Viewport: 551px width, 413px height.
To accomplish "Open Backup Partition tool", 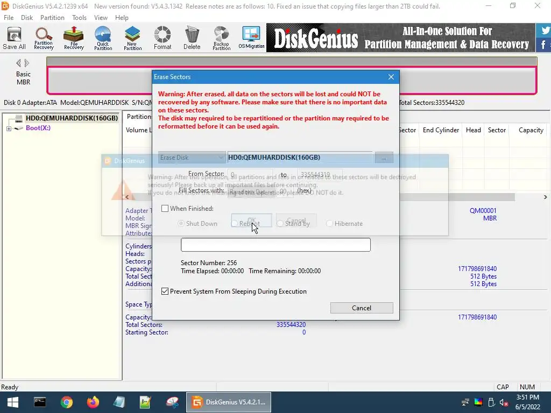I will (x=221, y=38).
